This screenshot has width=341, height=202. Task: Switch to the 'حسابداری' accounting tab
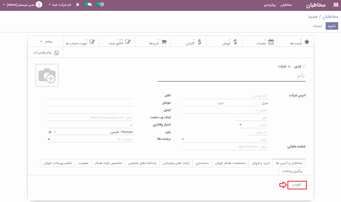coord(202,163)
